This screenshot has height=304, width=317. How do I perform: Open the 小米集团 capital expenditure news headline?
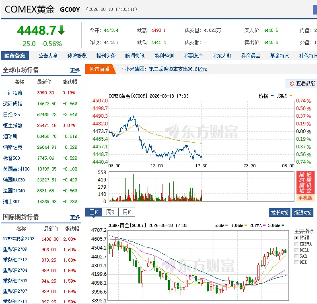click(166, 69)
